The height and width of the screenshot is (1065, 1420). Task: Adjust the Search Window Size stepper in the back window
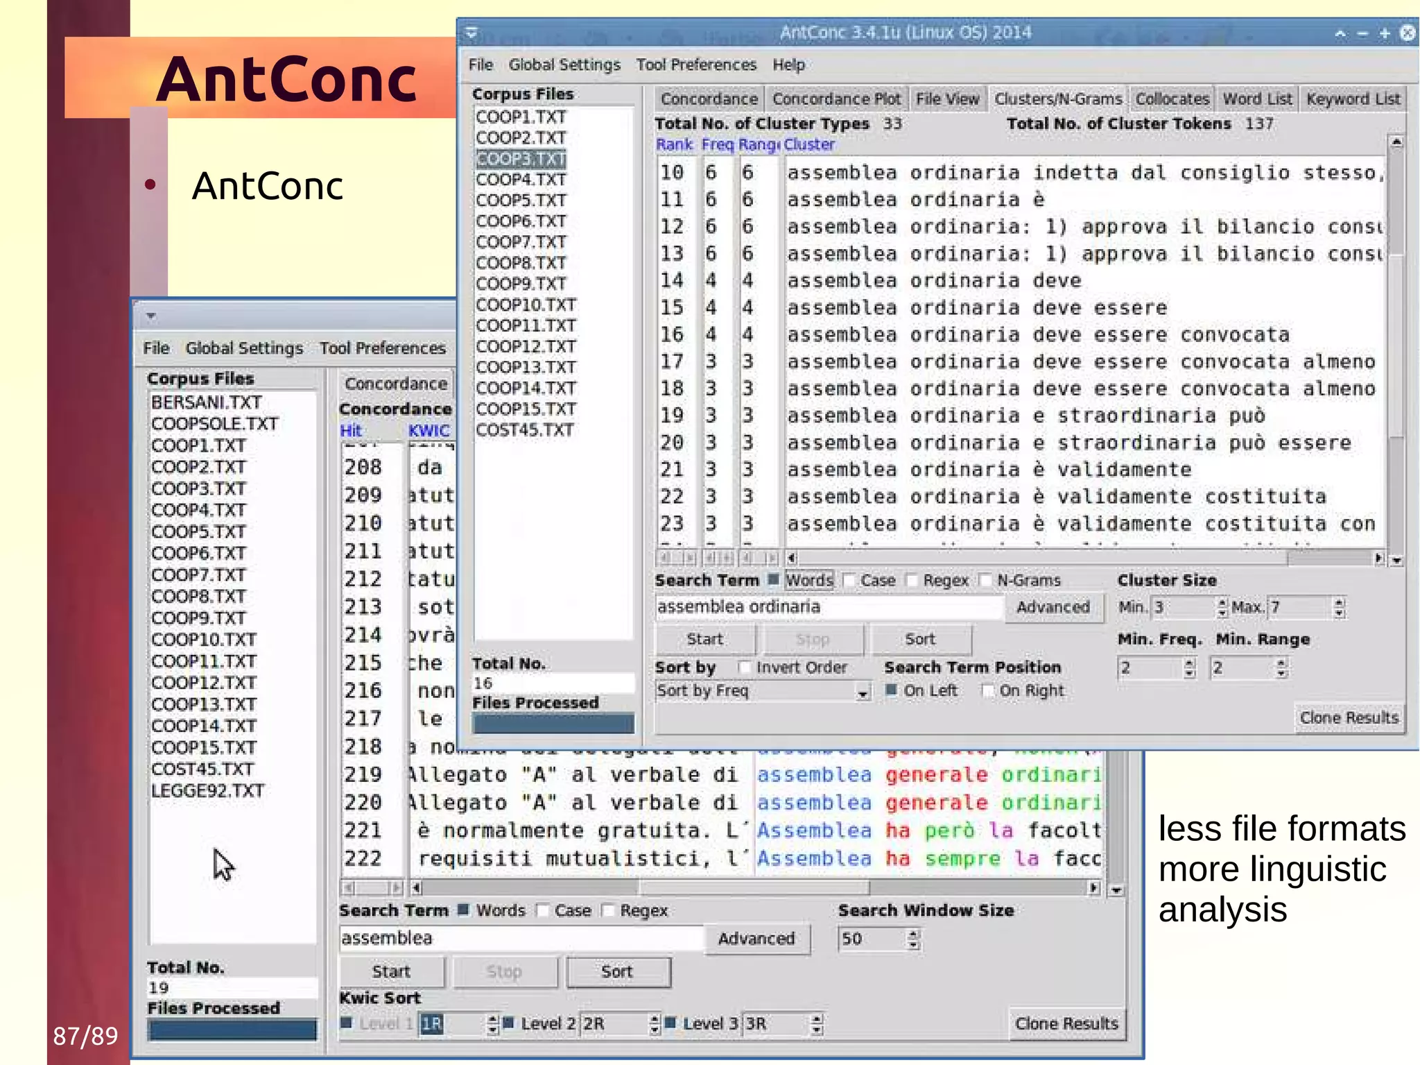[x=913, y=939]
